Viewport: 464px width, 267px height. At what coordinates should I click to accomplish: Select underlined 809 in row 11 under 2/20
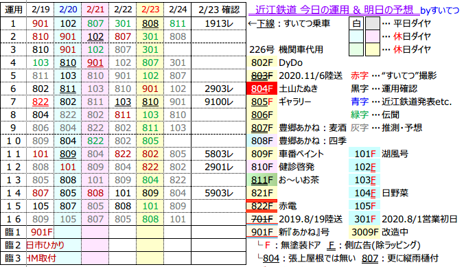[x=68, y=154]
